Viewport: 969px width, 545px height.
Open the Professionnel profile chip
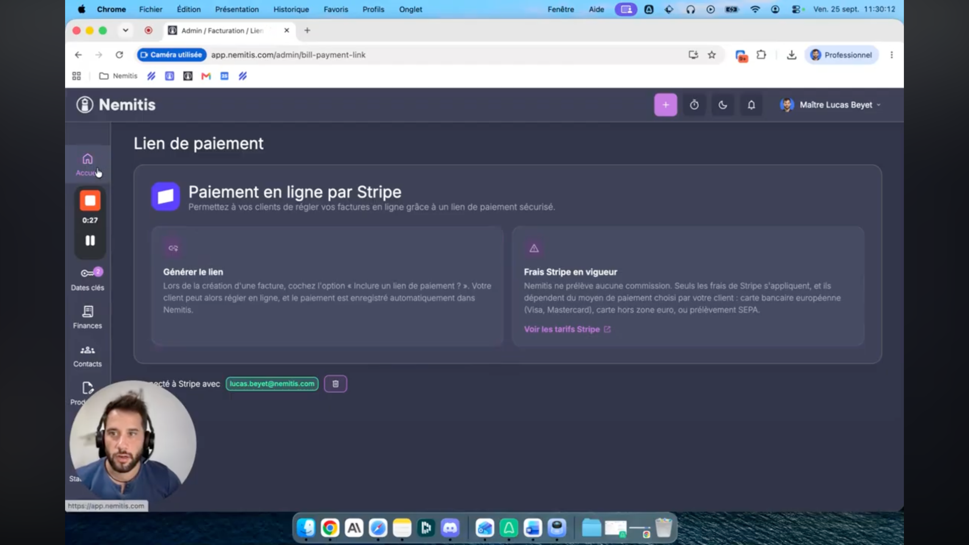coord(841,55)
